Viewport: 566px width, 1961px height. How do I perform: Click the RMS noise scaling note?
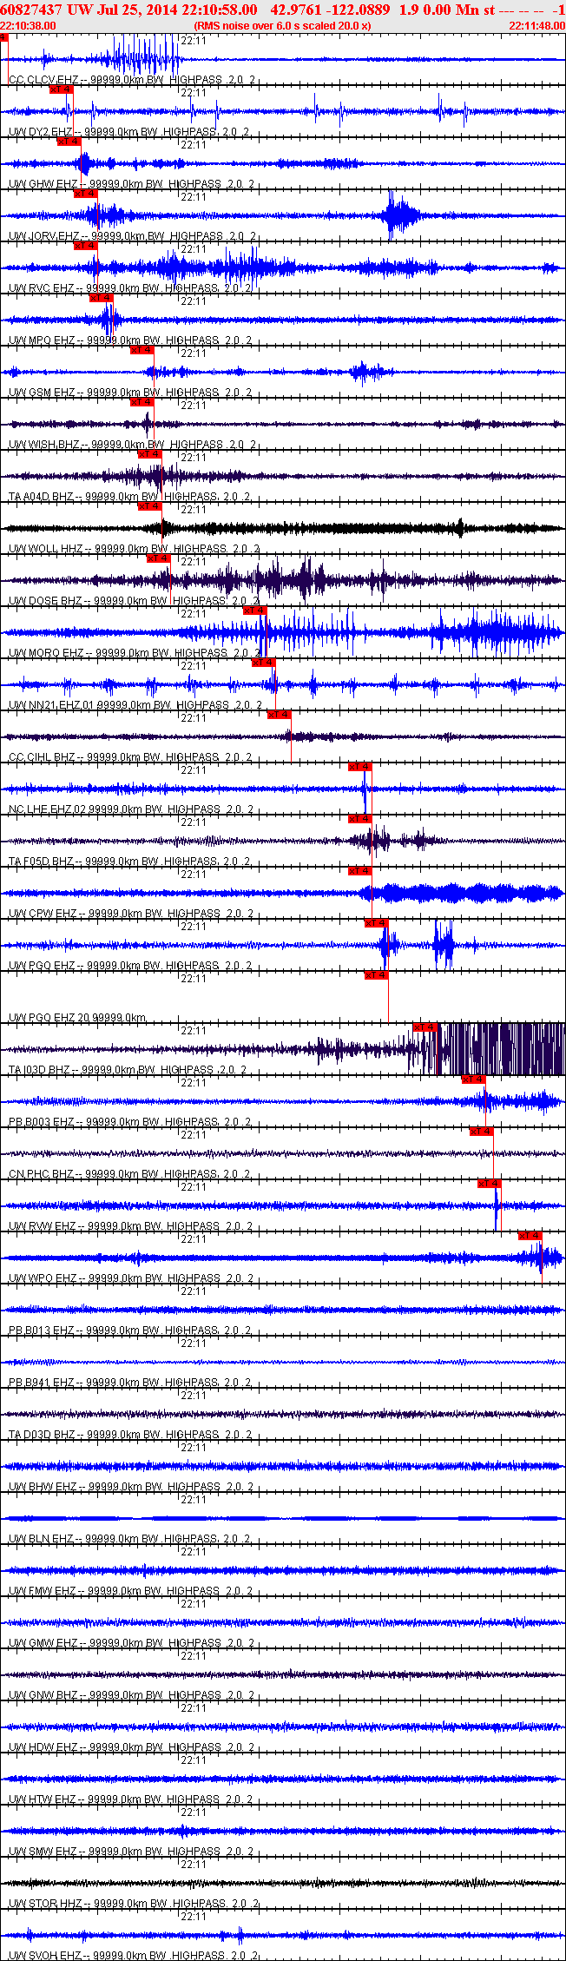[284, 26]
